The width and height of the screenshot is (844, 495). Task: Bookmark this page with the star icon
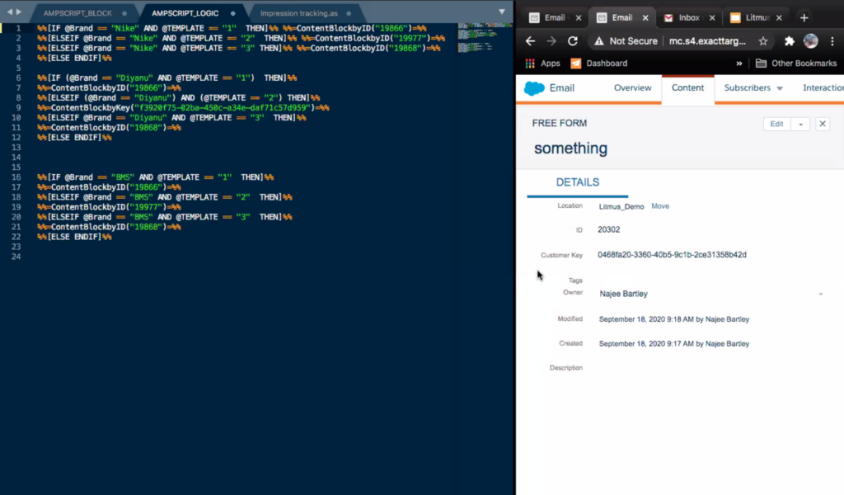click(763, 40)
